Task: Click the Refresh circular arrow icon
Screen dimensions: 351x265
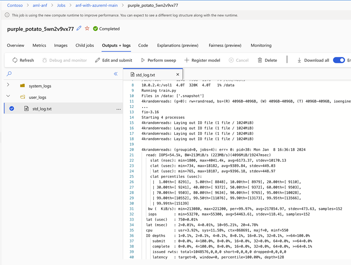Action: [x=15, y=60]
